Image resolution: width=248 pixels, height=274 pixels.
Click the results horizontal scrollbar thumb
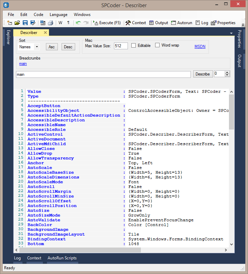tap(80, 250)
